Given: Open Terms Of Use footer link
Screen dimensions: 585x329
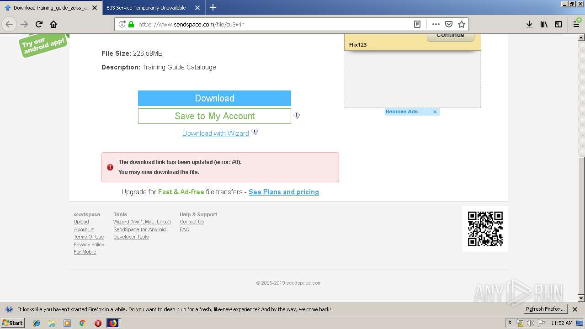Looking at the screenshot, I should [89, 237].
